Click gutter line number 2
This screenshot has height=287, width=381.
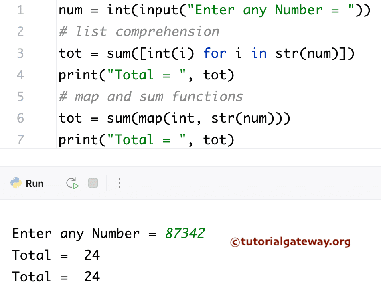[20, 32]
